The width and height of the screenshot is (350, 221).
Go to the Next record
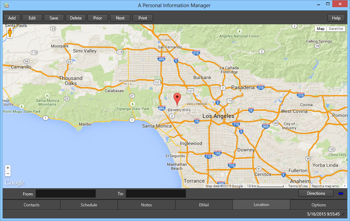[120, 18]
